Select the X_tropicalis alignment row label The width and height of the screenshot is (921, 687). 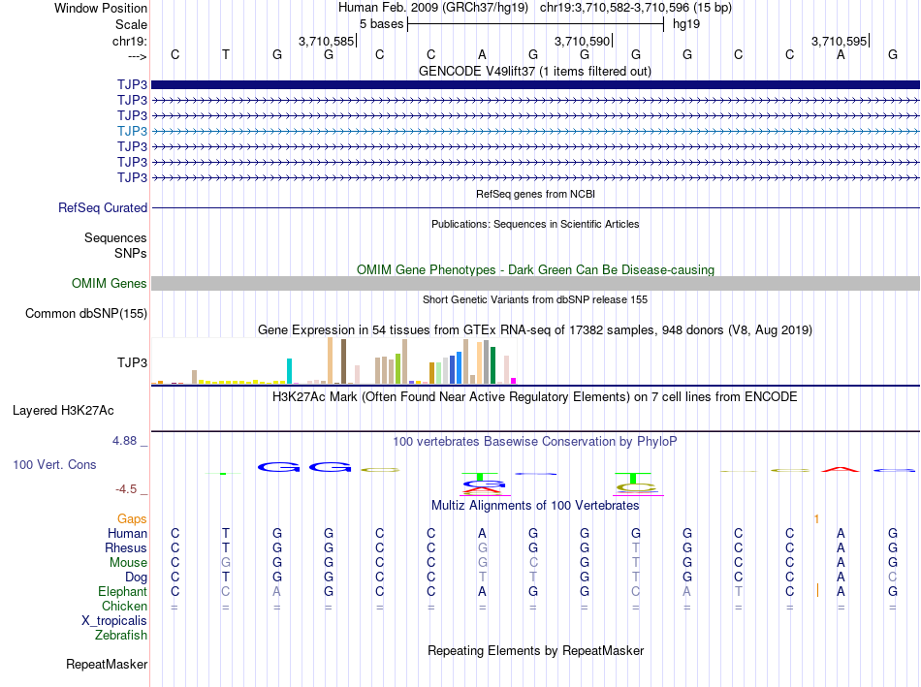pyautogui.click(x=114, y=621)
